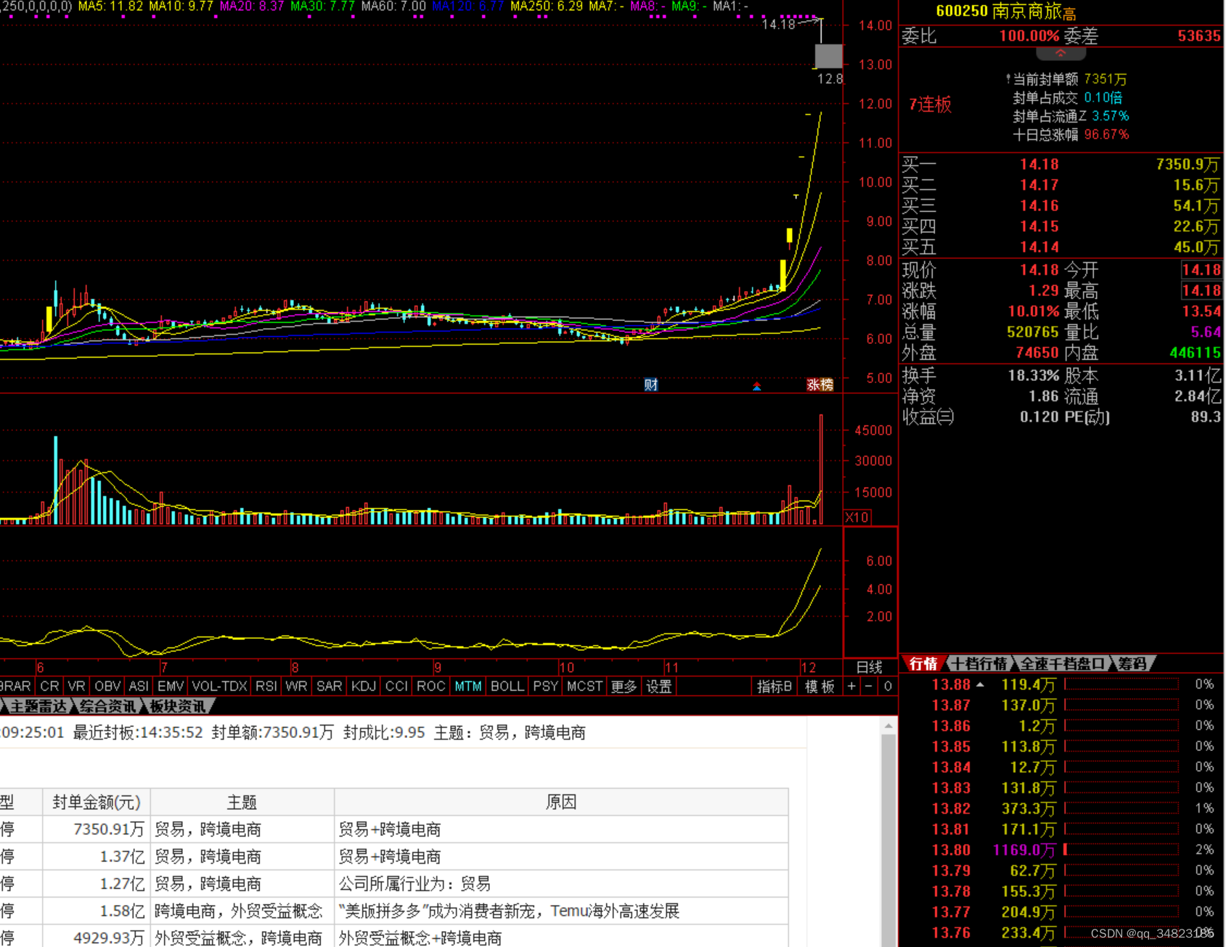Click the 0 reset button beside 模板
The image size is (1226, 947).
[887, 686]
